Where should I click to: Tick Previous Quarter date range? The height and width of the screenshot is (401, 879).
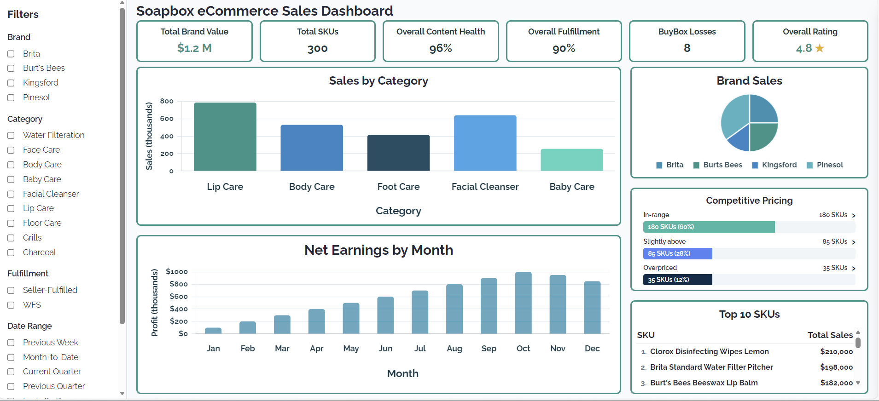tap(11, 386)
